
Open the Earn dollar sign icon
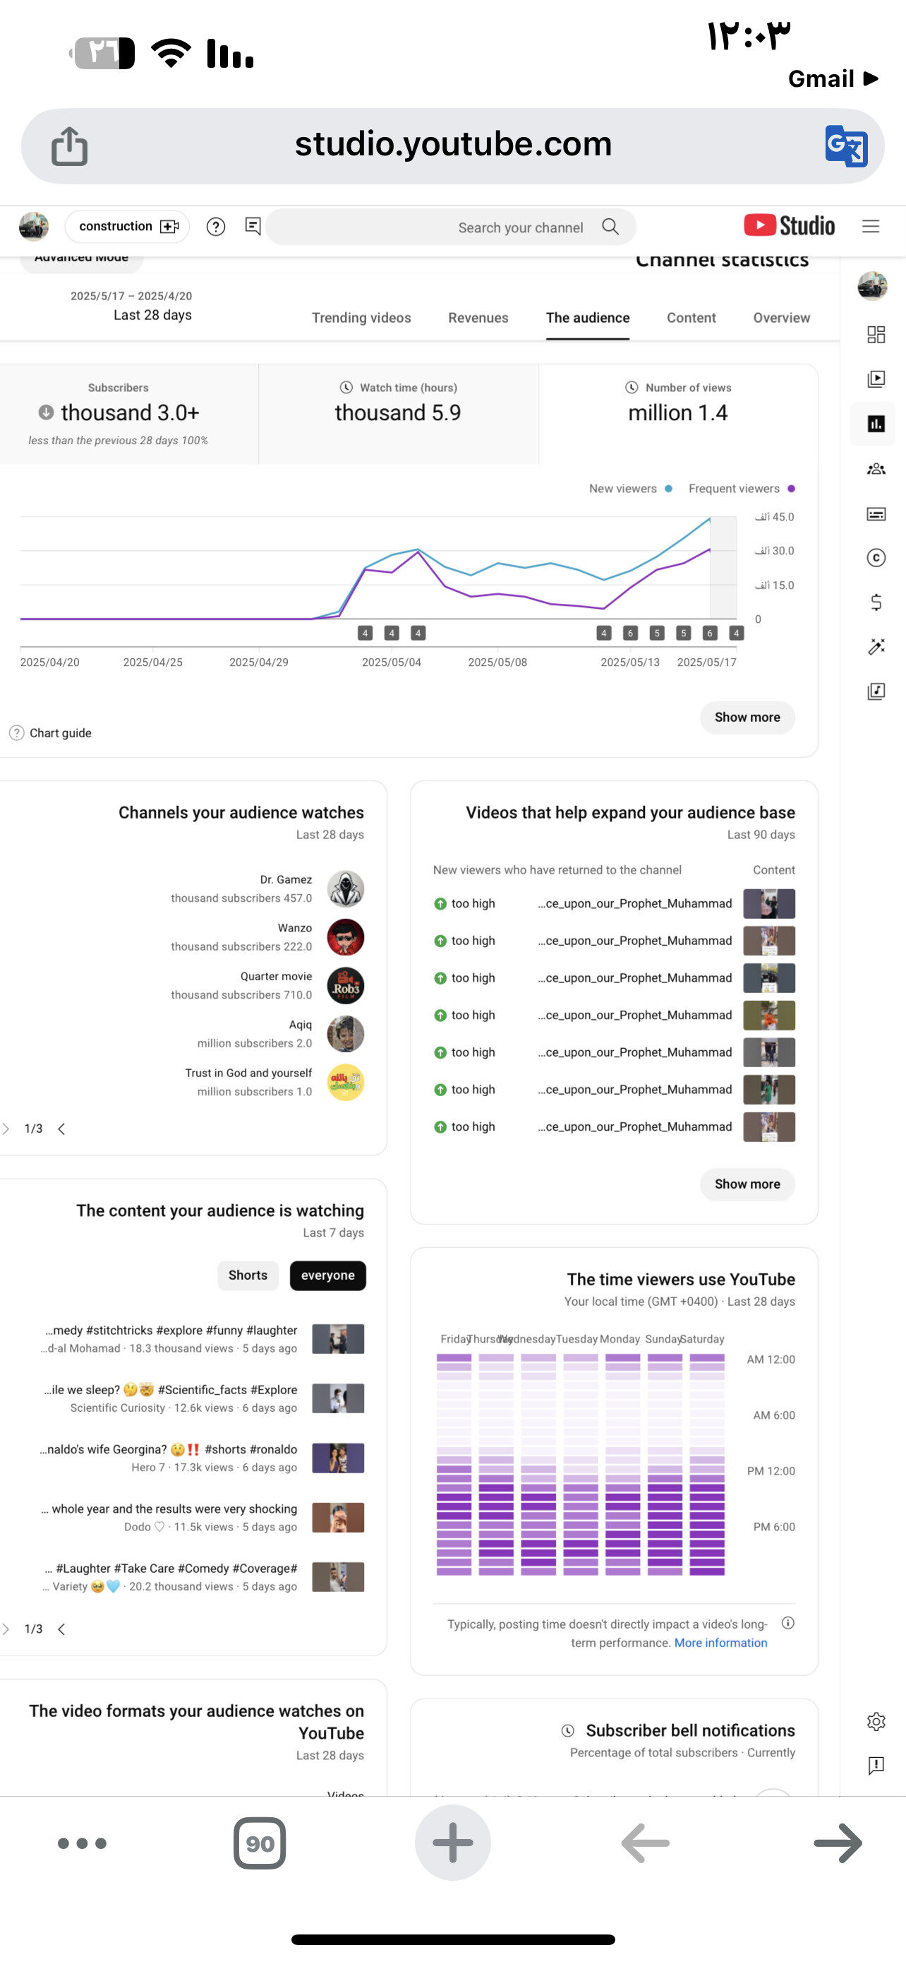[876, 602]
